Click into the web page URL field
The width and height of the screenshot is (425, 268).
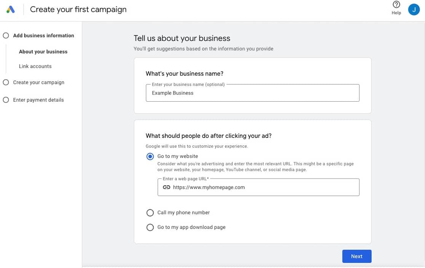tap(263, 187)
